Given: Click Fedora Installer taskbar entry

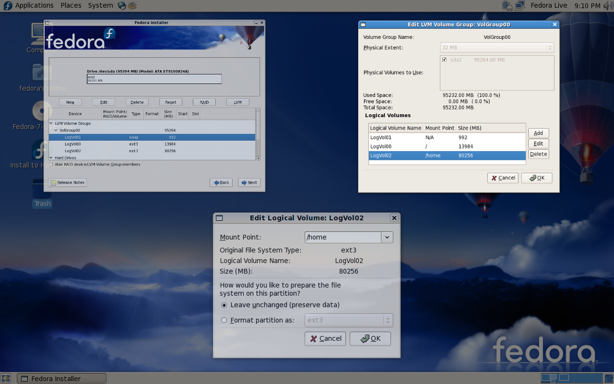Looking at the screenshot, I should click(61, 378).
